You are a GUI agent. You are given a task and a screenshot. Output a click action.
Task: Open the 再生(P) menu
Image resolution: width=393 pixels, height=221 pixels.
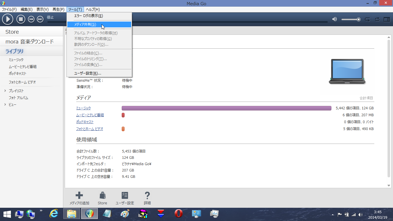tap(58, 9)
